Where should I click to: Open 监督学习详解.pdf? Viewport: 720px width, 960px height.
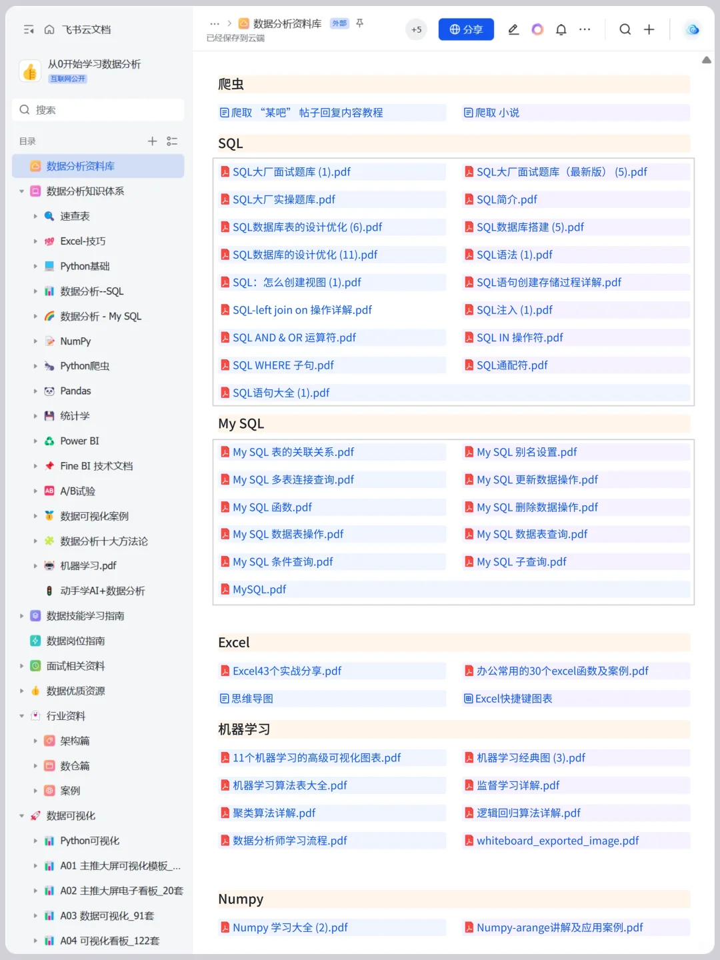518,785
